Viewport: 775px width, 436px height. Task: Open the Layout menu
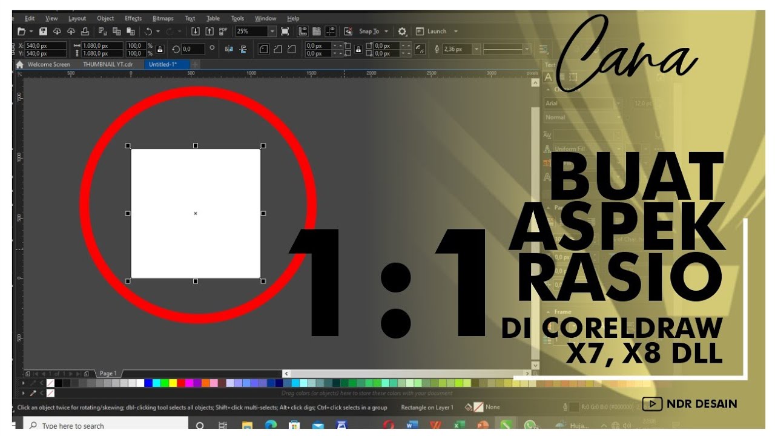pos(77,19)
